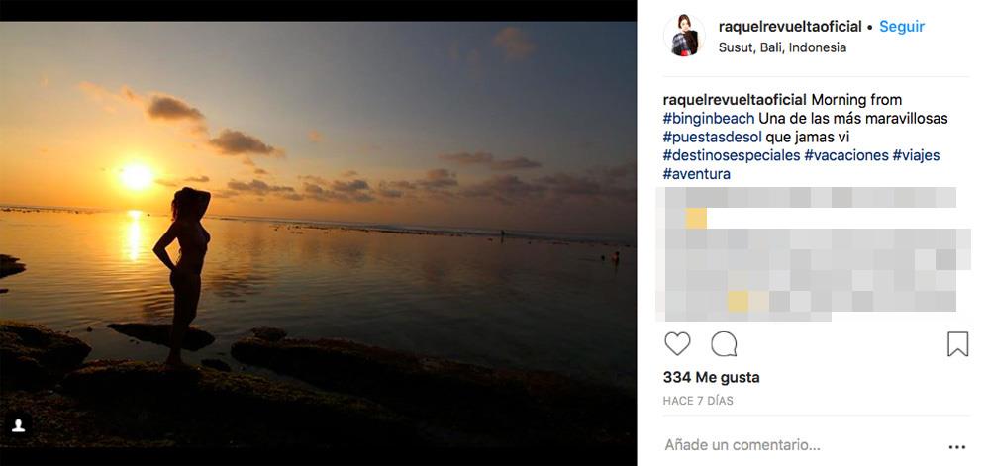Open the #vacaciones hashtag
This screenshot has height=466, width=990.
coord(845,156)
